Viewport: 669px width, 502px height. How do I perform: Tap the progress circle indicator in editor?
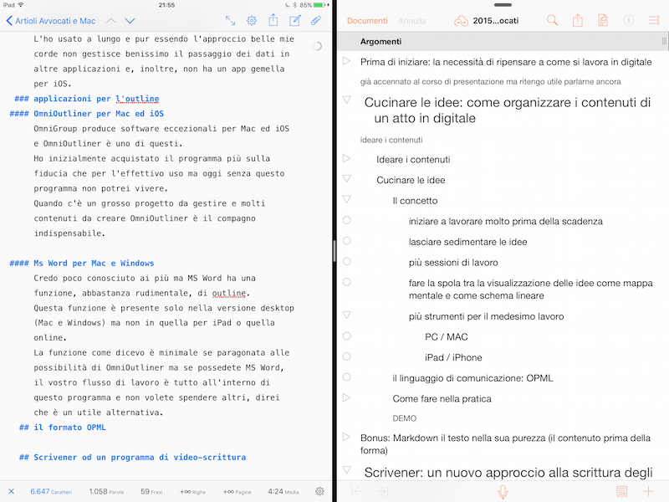coord(317,46)
